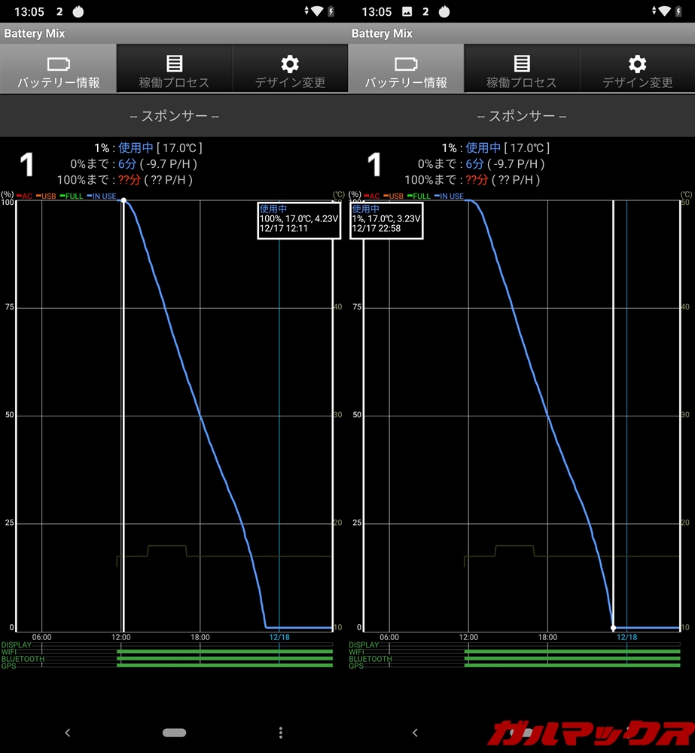Viewport: 695px width, 753px height.
Task: Tap the image notification icon in status bar
Action: point(407,11)
